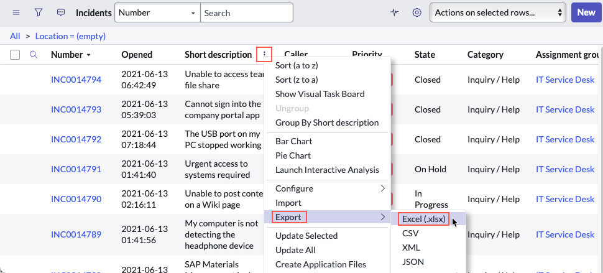603x273 pixels.
Task: Choose JSON export format
Action: point(413,262)
